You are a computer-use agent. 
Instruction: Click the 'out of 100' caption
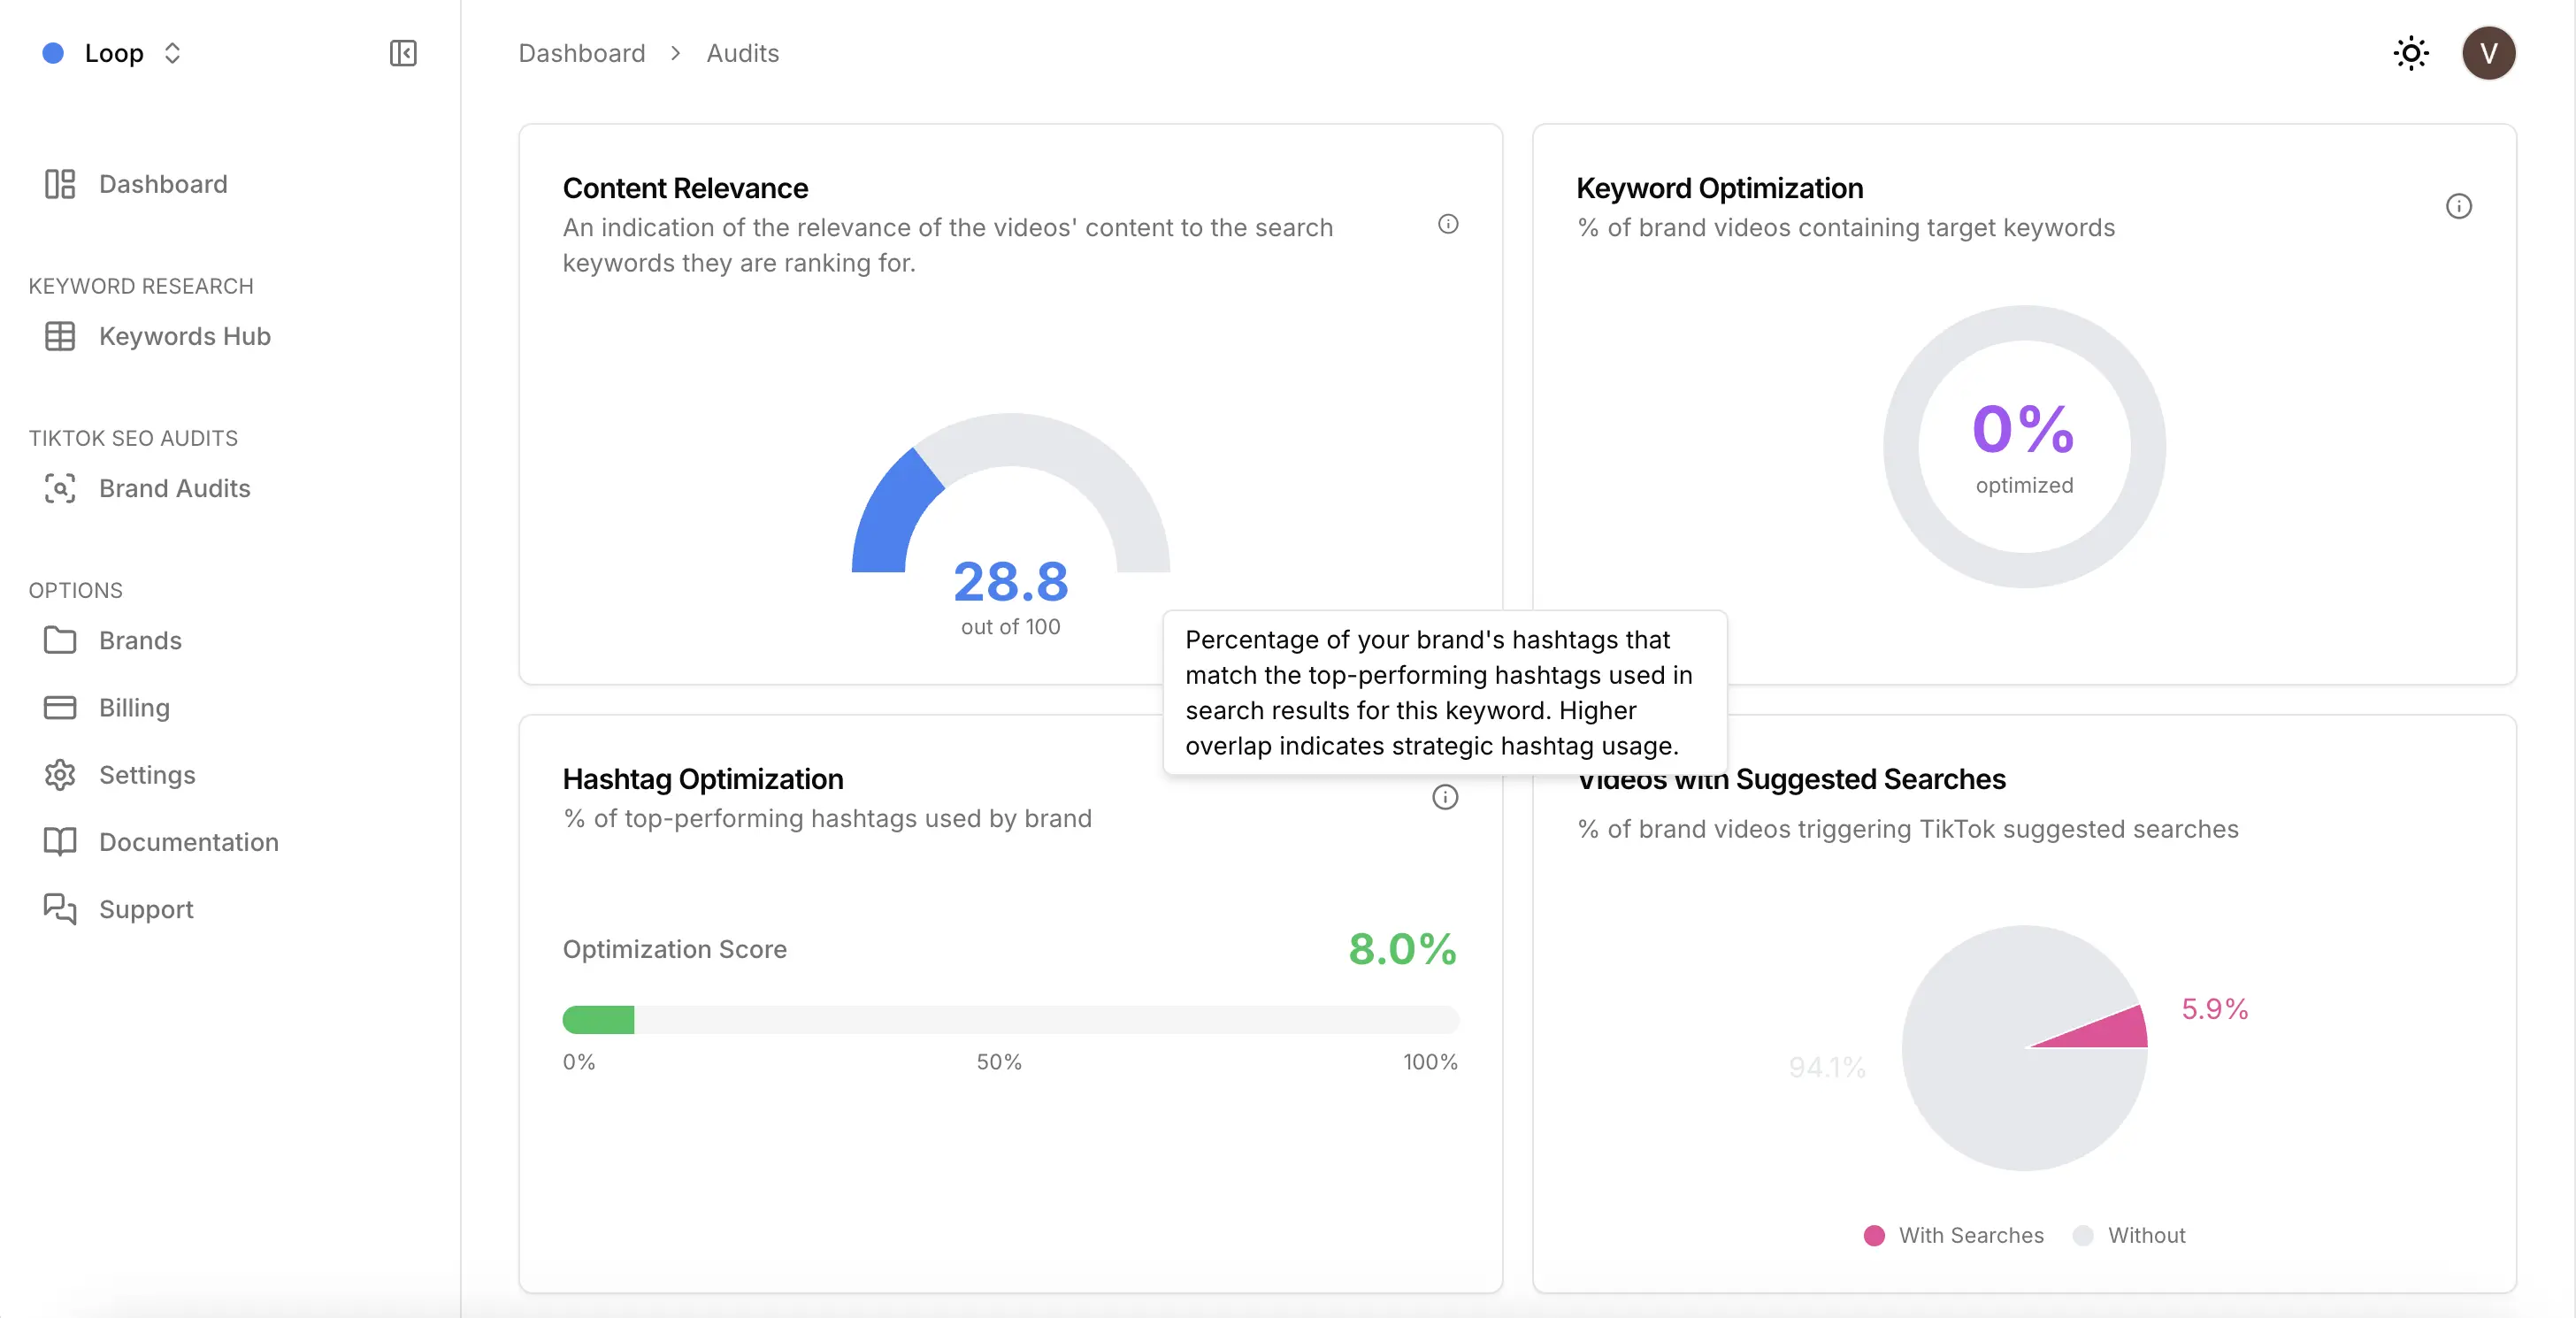click(1010, 627)
